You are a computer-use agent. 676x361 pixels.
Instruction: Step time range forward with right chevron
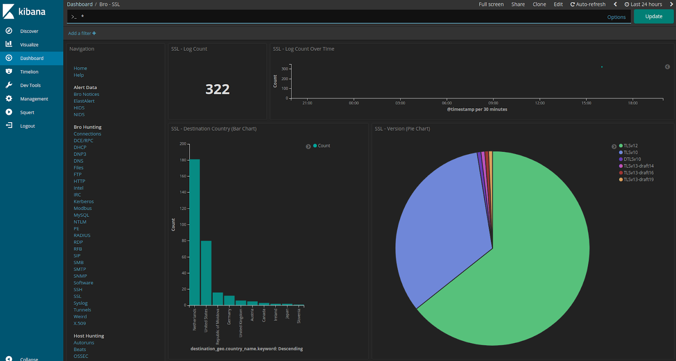click(x=671, y=4)
